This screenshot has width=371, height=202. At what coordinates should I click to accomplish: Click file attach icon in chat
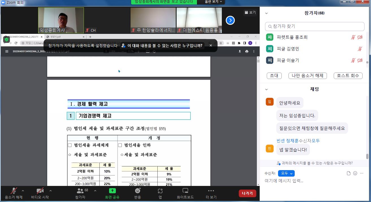coord(349,173)
